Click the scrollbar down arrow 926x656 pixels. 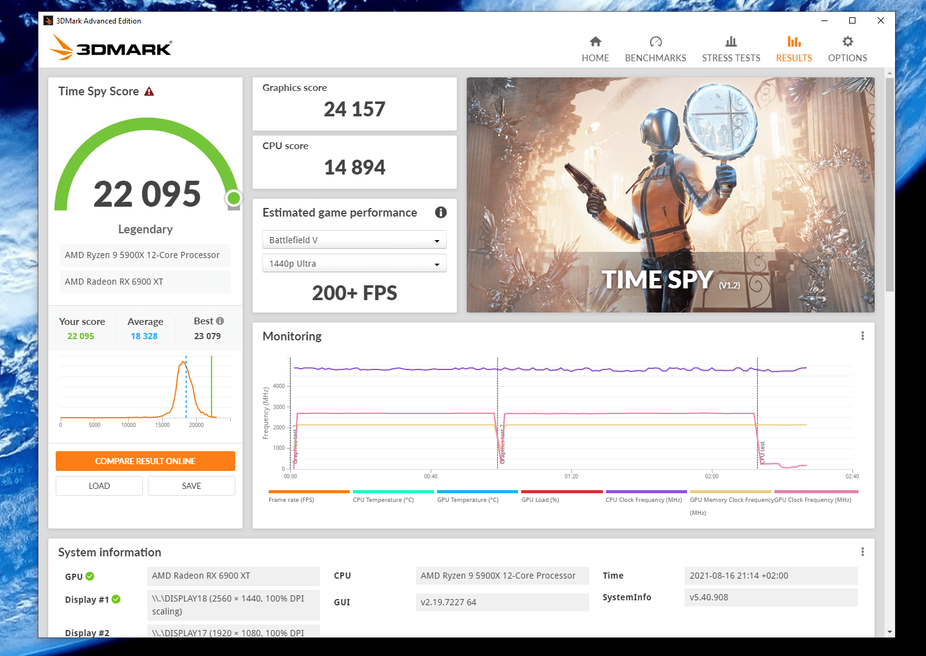point(889,632)
